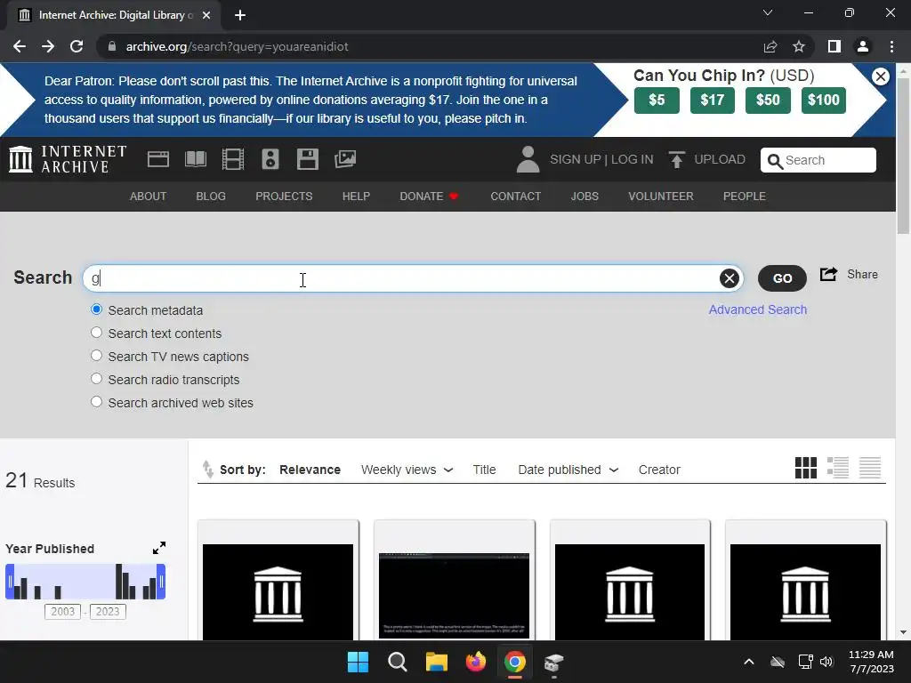Open the CONTACT menu item
The height and width of the screenshot is (683, 911).
(516, 197)
